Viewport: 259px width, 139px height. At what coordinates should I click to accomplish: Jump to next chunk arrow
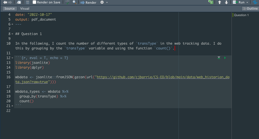pos(226,2)
